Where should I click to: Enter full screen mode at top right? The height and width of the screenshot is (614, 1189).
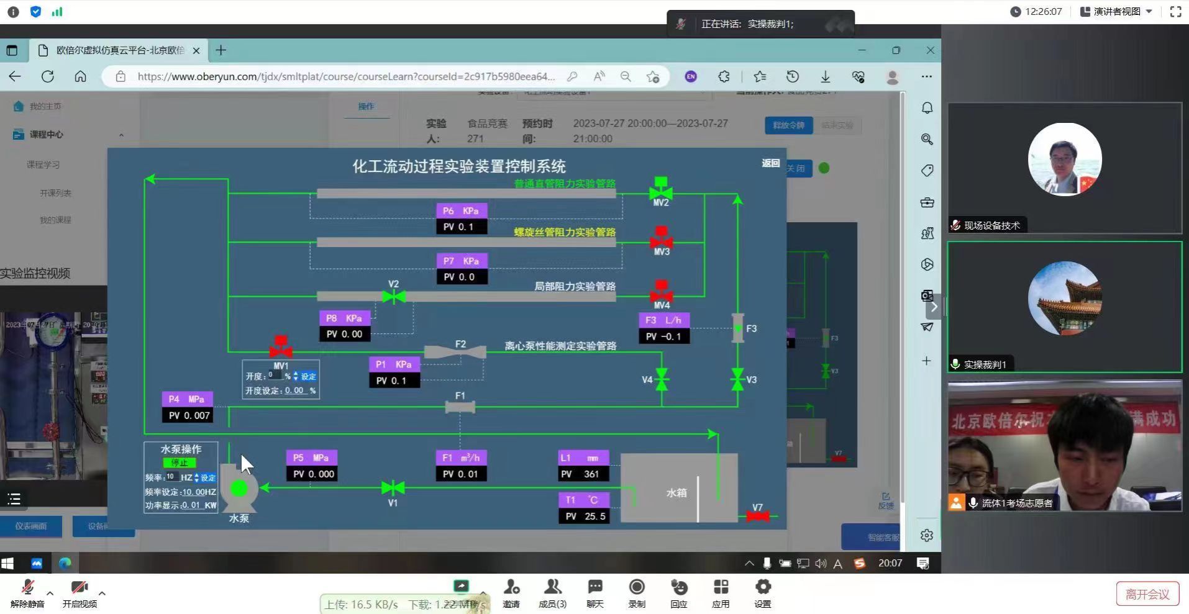click(x=1175, y=12)
